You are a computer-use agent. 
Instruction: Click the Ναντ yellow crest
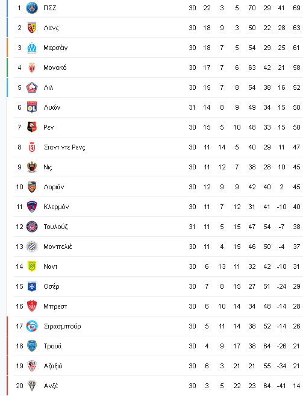point(32,266)
